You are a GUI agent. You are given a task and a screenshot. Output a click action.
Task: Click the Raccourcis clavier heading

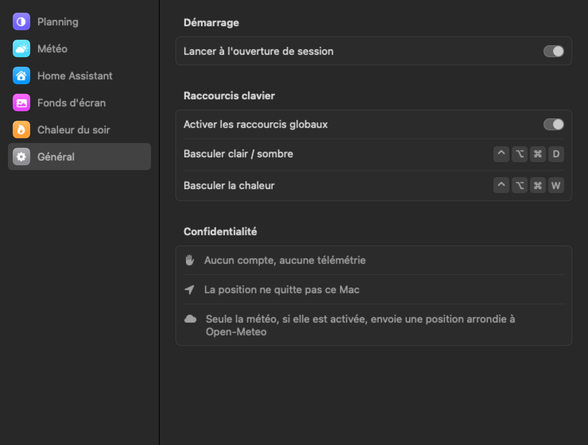(229, 96)
